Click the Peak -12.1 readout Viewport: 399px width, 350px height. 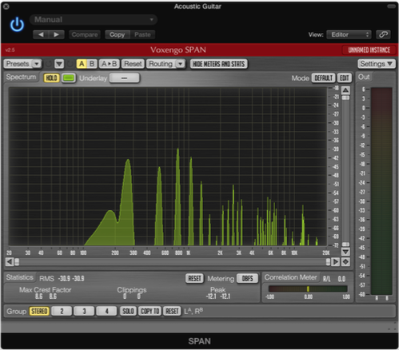(x=218, y=296)
